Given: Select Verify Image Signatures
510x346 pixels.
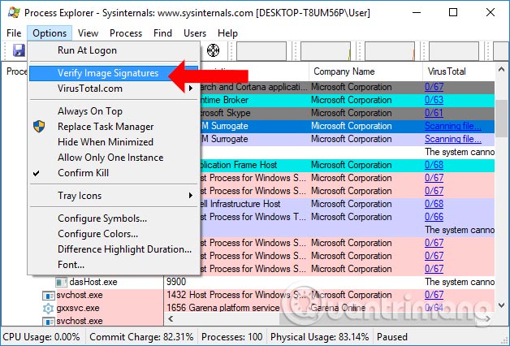Looking at the screenshot, I should [114, 73].
